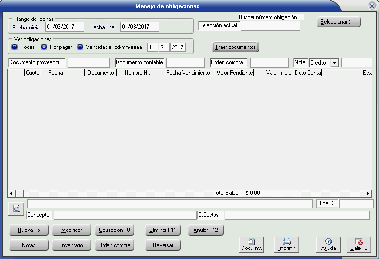Expand the Nota Credito dropdown
Image resolution: width=379 pixels, height=259 pixels.
click(334, 63)
